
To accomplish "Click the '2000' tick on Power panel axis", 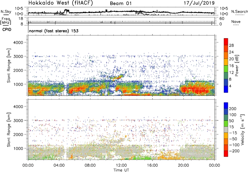I will click(18, 70).
